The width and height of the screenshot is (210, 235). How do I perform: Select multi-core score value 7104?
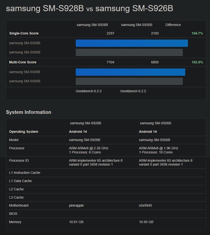click(110, 62)
